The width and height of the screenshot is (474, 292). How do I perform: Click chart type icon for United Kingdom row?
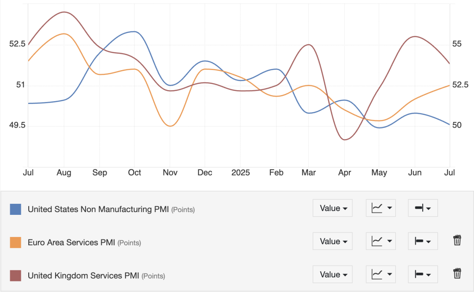(381, 274)
